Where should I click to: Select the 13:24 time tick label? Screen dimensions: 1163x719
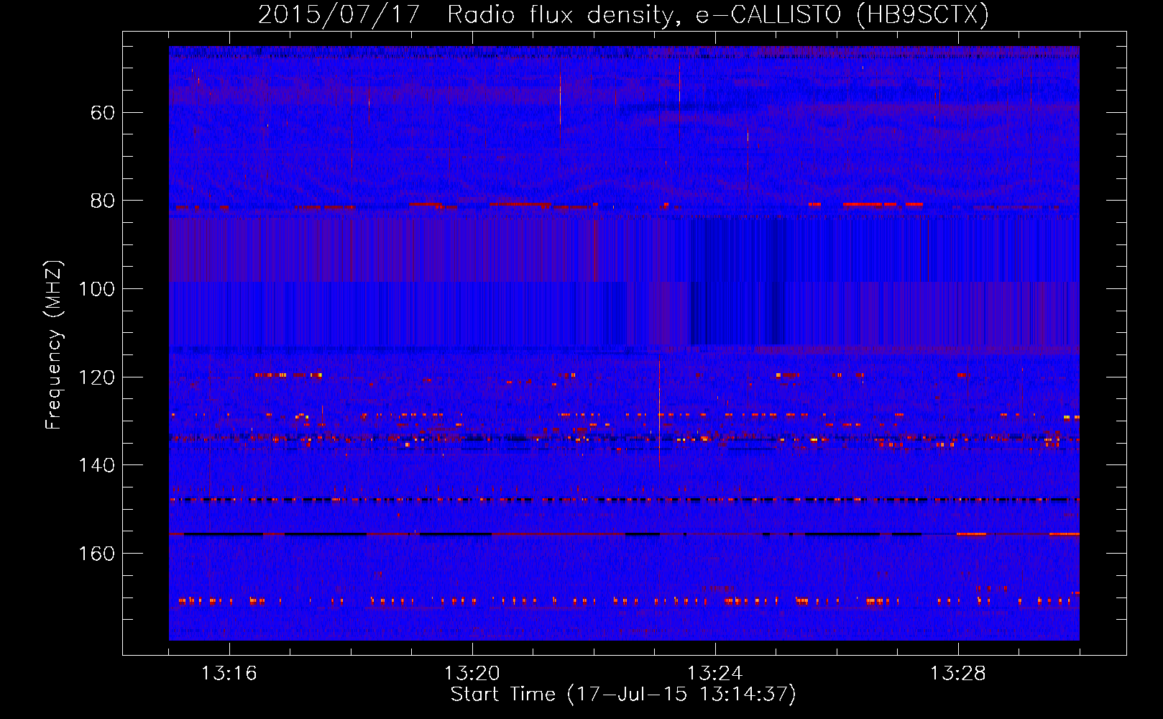tap(714, 674)
